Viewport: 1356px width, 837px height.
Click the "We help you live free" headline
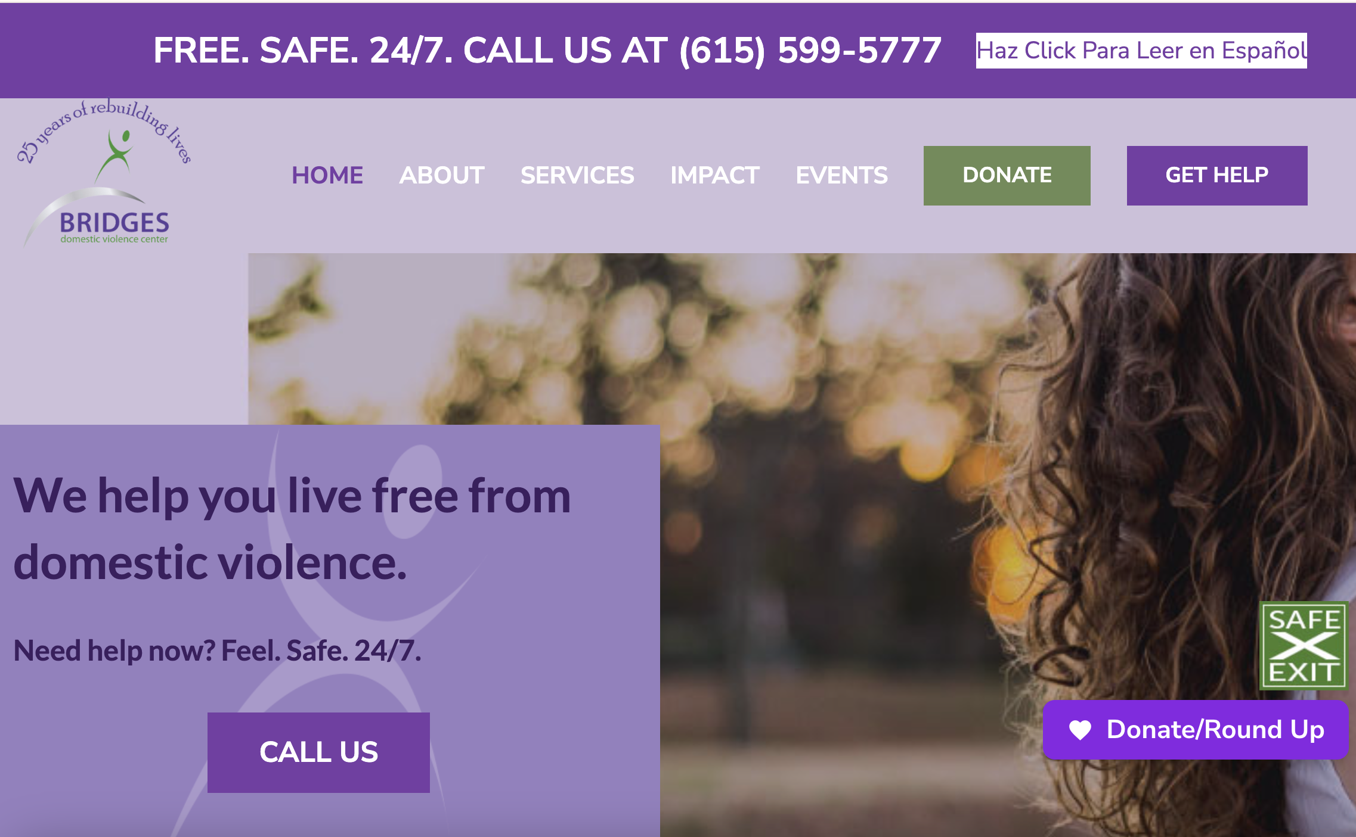pyautogui.click(x=292, y=529)
